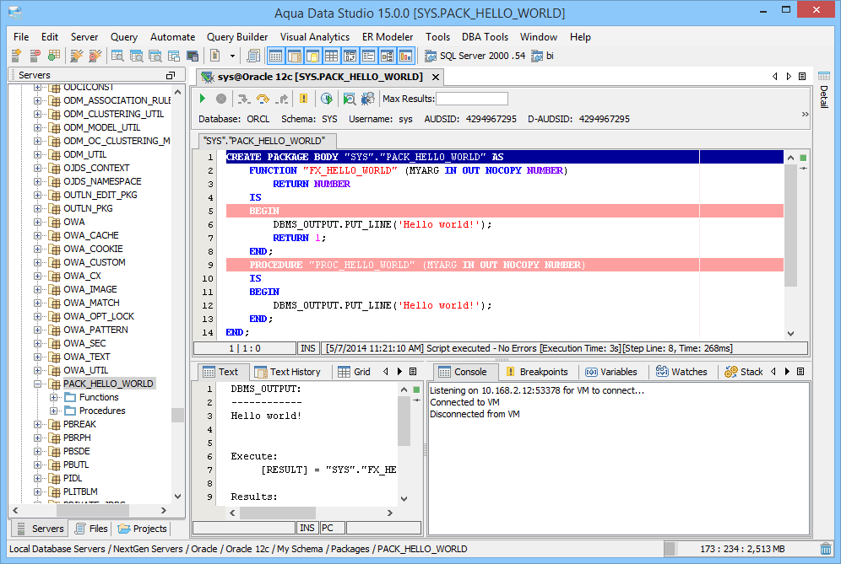Screen dimensions: 841x564
Task: Collapse the PACK_HELLO_WORLD tree node
Action: coord(37,384)
